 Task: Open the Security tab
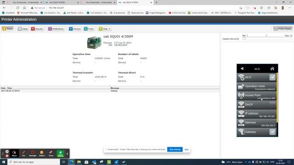37,29
